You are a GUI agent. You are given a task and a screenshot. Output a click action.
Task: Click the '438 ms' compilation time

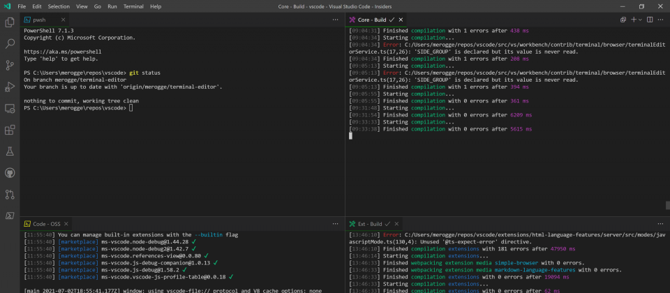[519, 31]
